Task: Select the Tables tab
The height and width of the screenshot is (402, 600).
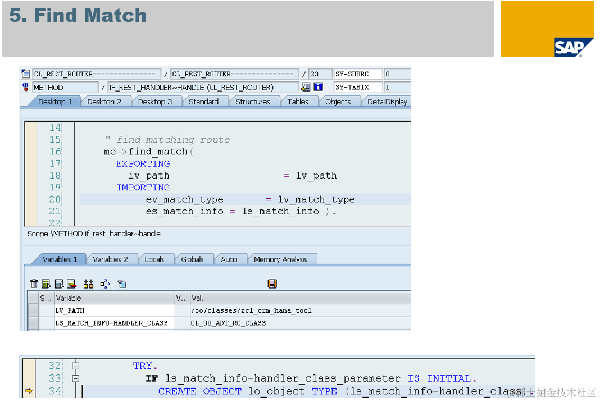Action: click(298, 102)
